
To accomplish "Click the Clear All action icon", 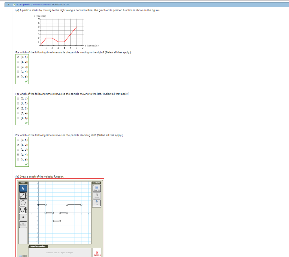I will click(97, 188).
